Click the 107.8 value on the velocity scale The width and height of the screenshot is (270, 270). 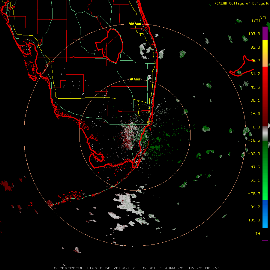pyautogui.click(x=254, y=34)
